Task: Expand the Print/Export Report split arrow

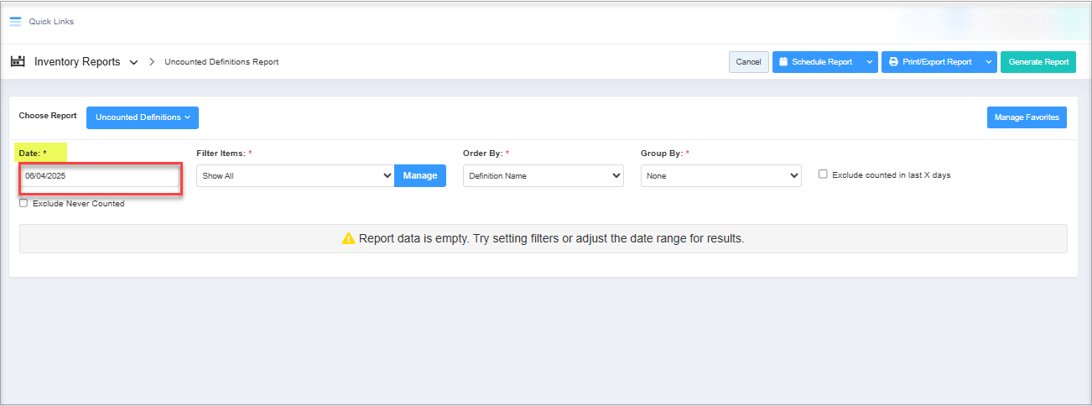Action: coord(988,62)
